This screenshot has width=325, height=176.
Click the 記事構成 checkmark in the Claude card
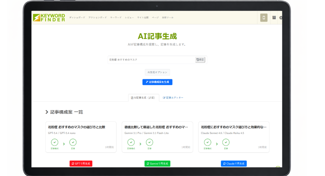pos(207,142)
